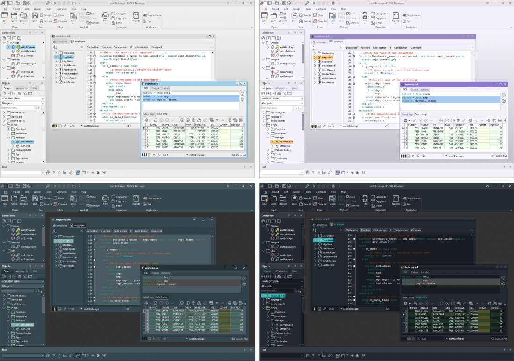This screenshot has height=361, width=514.
Task: Open the File menu in light-blue window
Action: [x=6, y=9]
